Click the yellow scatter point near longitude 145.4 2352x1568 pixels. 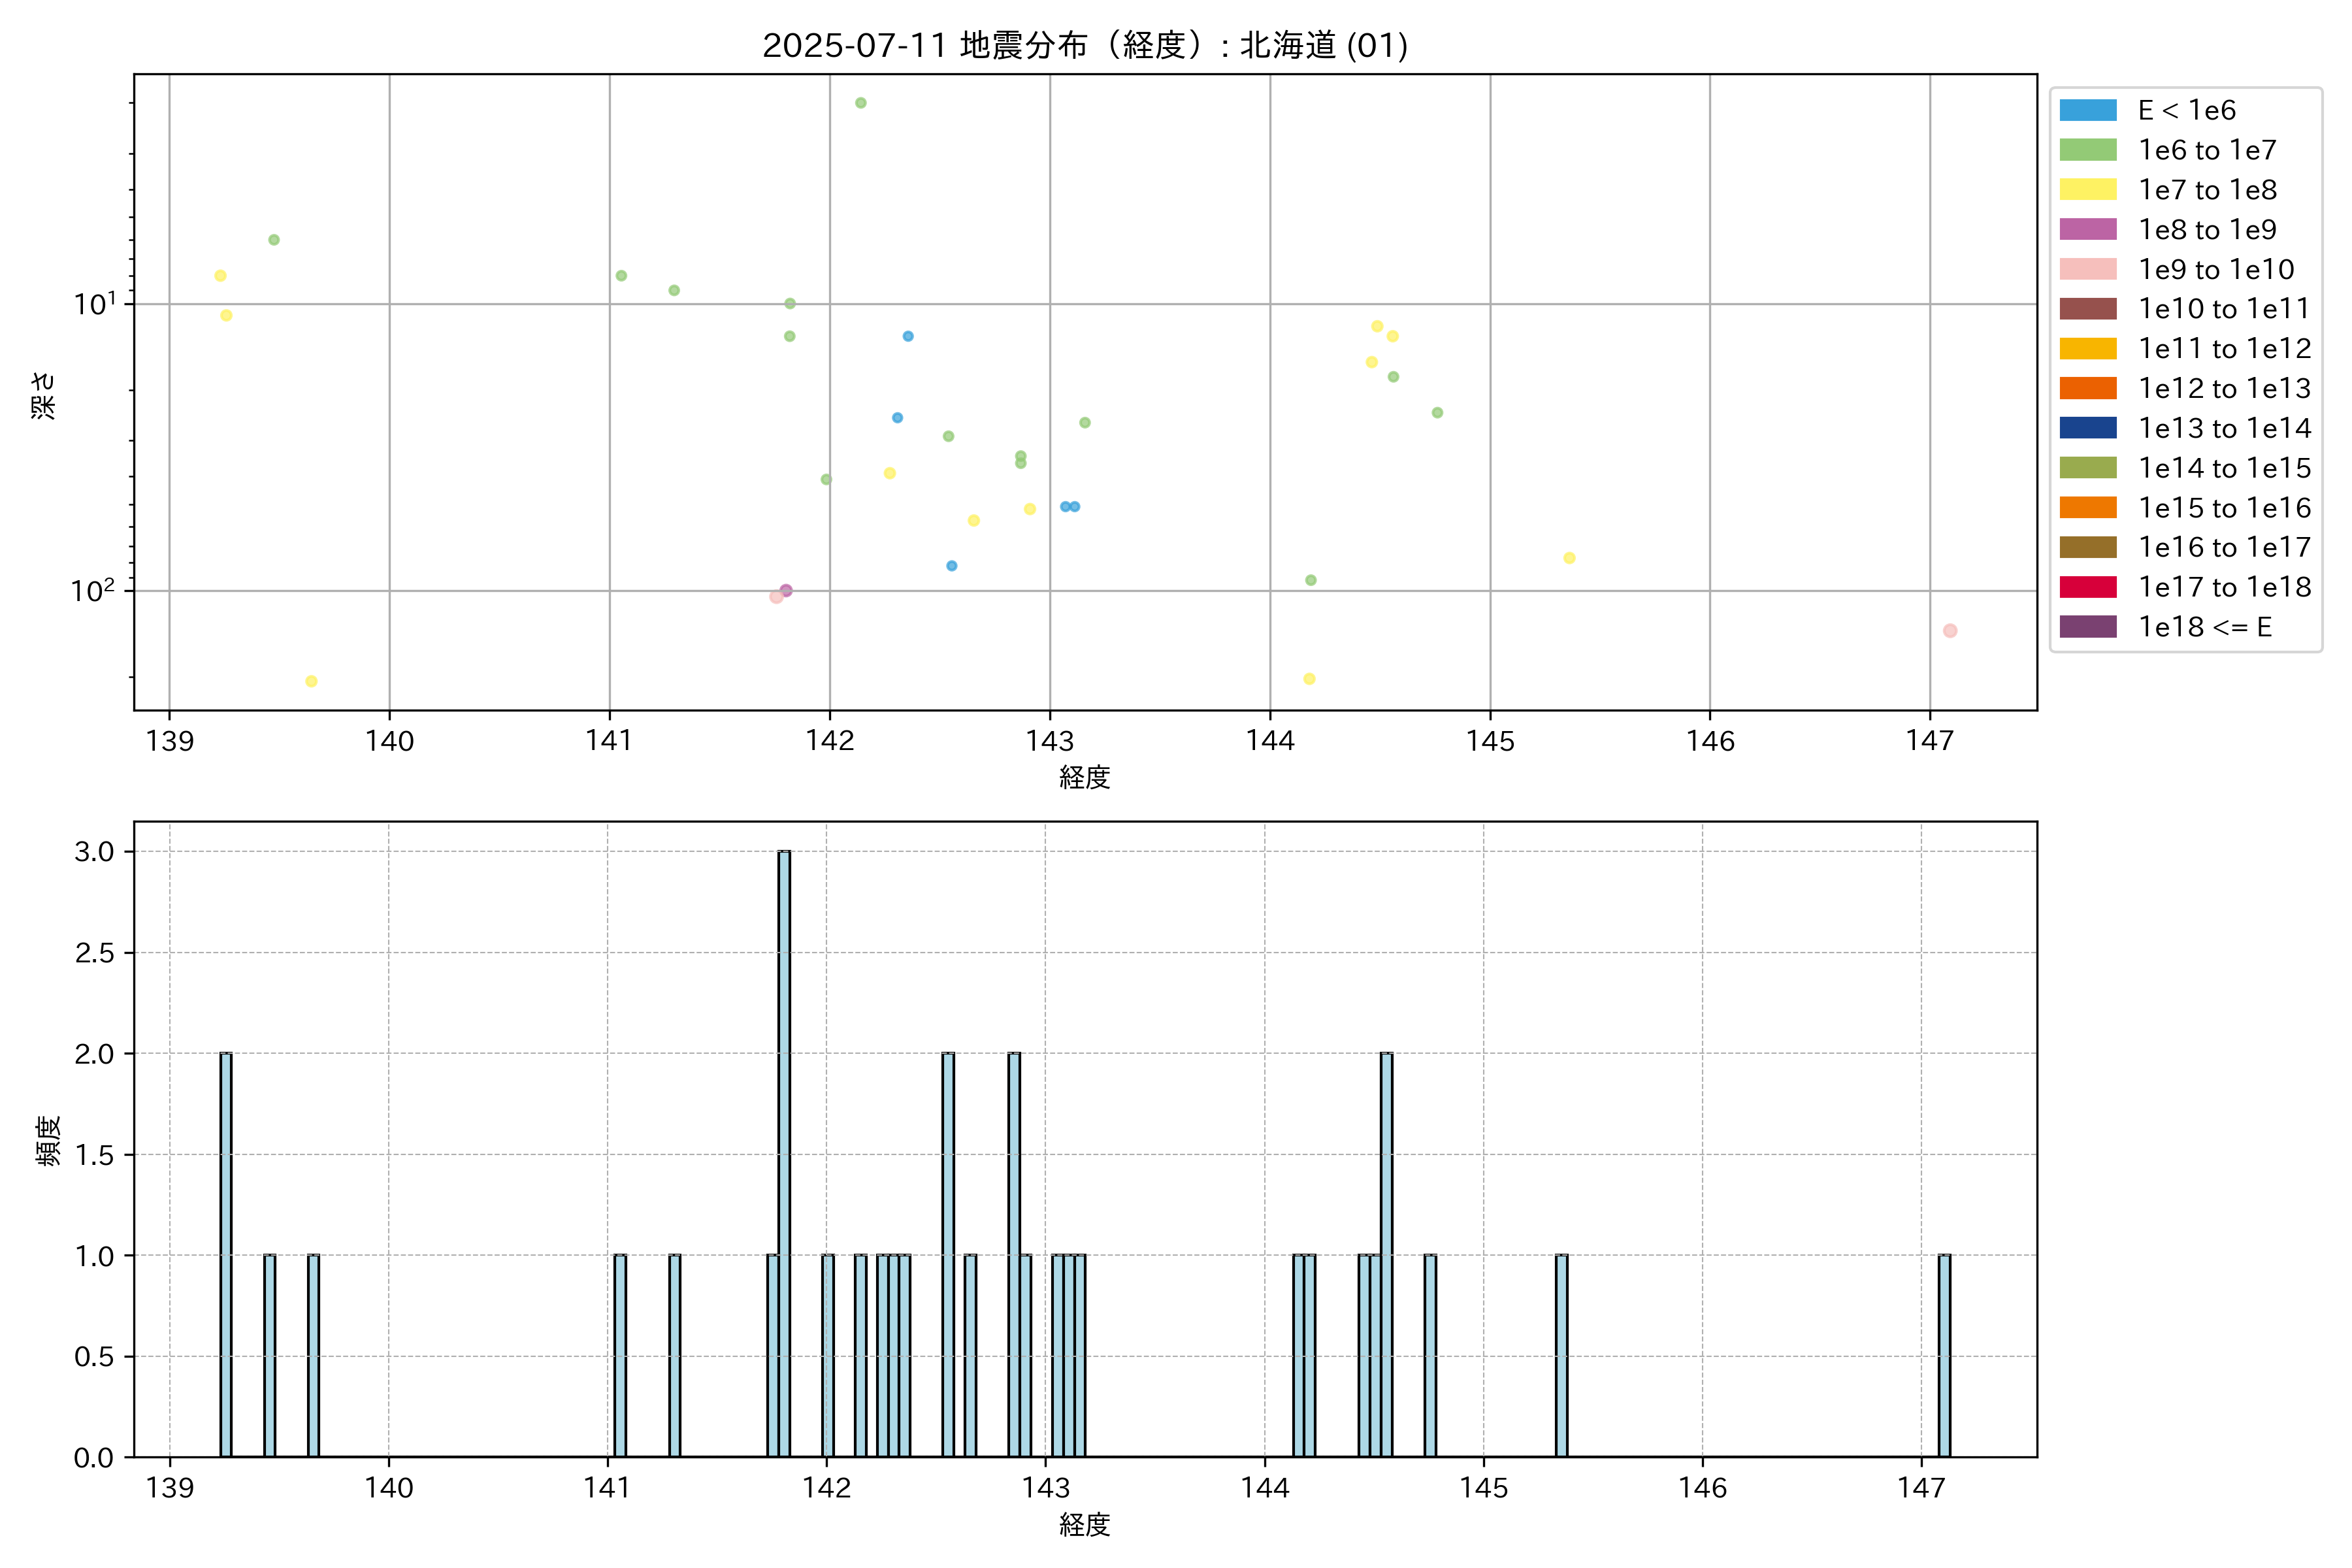point(1569,558)
